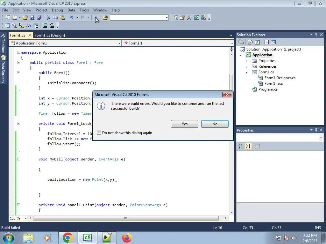Click the Extension Manager toolbar icon
326x244 pixels.
pyautogui.click(x=203, y=18)
